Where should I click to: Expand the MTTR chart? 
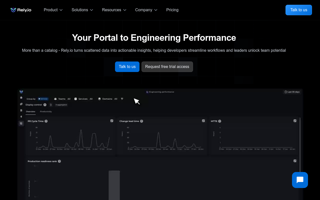point(295,121)
